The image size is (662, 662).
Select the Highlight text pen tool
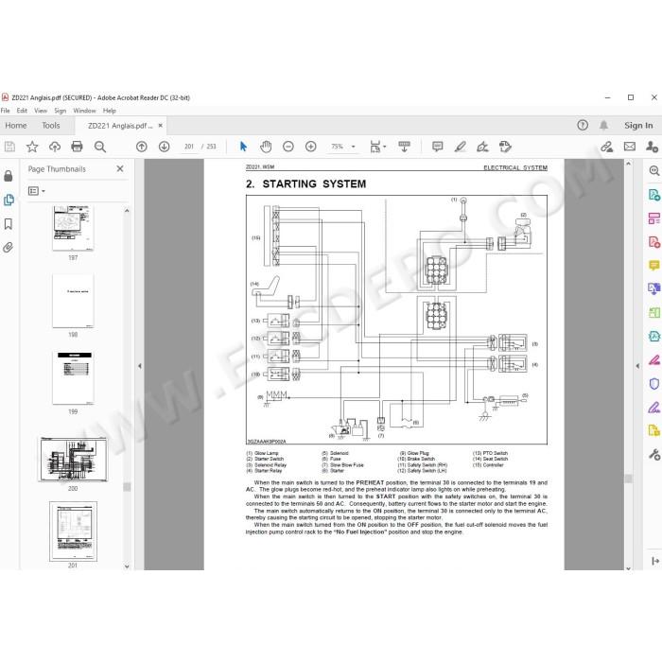461,147
